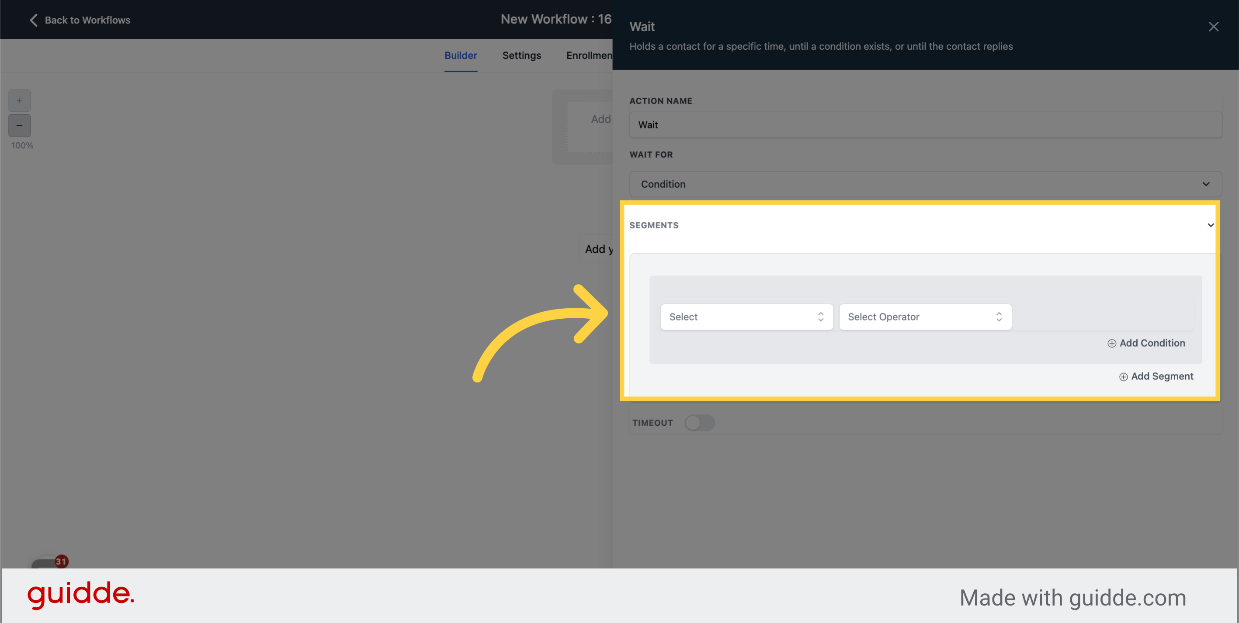The image size is (1239, 623).
Task: Click Back to Workflows
Action: tap(87, 20)
